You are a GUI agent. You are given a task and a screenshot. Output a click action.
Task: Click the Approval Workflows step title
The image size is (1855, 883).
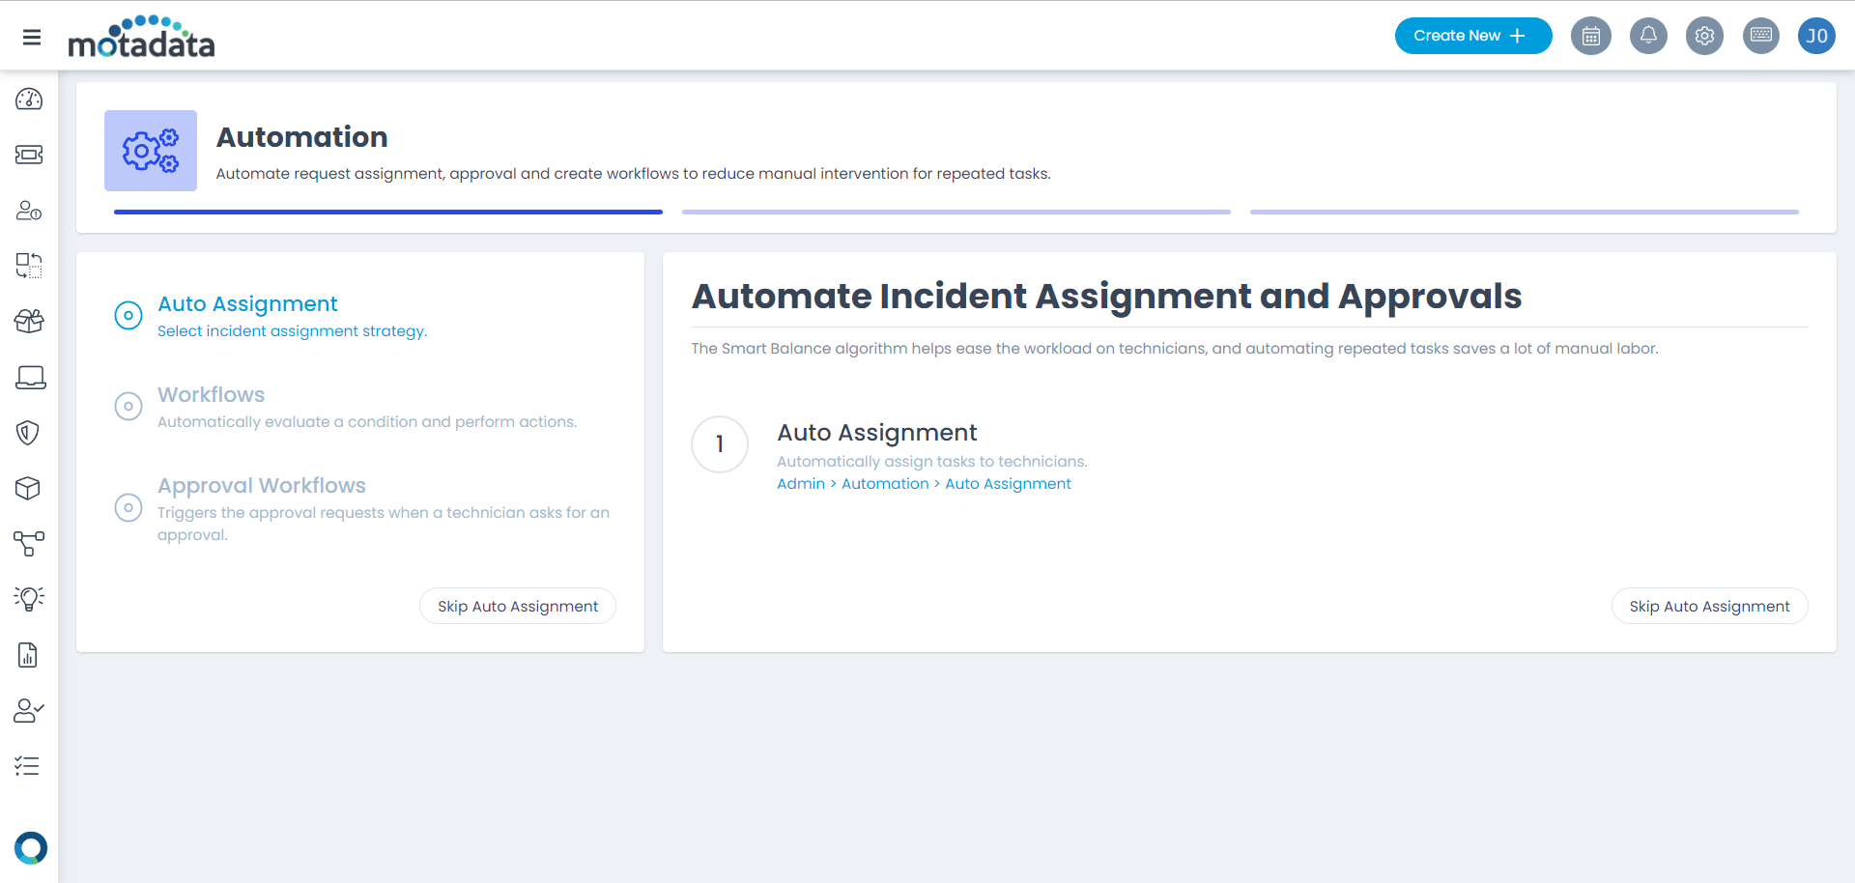pyautogui.click(x=262, y=486)
